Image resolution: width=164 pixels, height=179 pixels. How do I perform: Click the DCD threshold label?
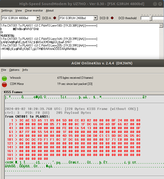click(128, 18)
